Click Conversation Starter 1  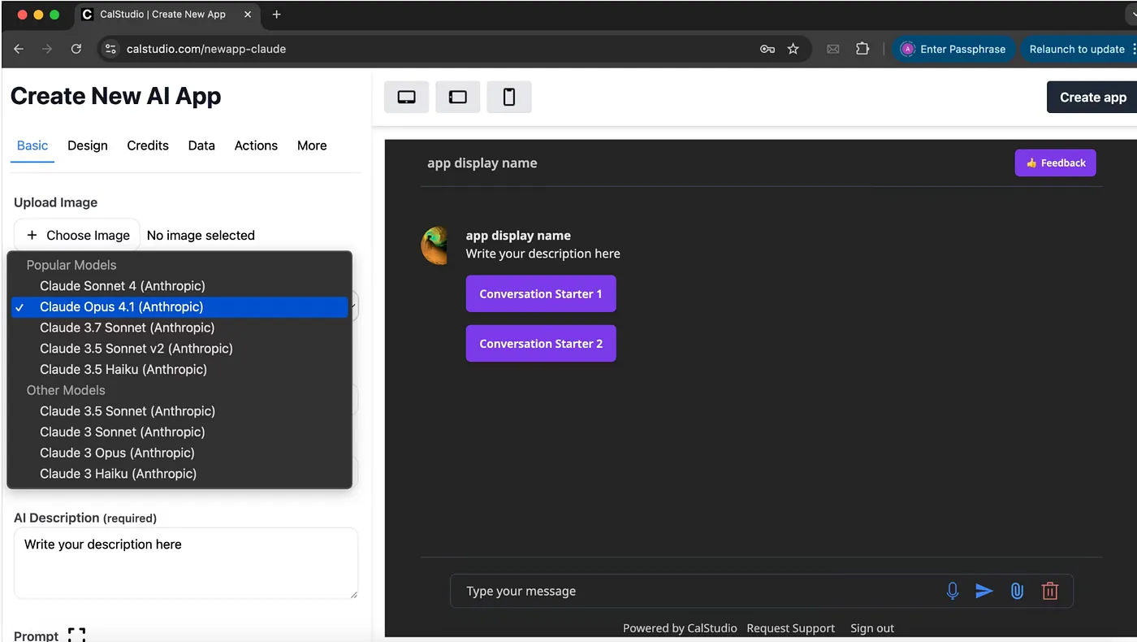click(x=541, y=294)
